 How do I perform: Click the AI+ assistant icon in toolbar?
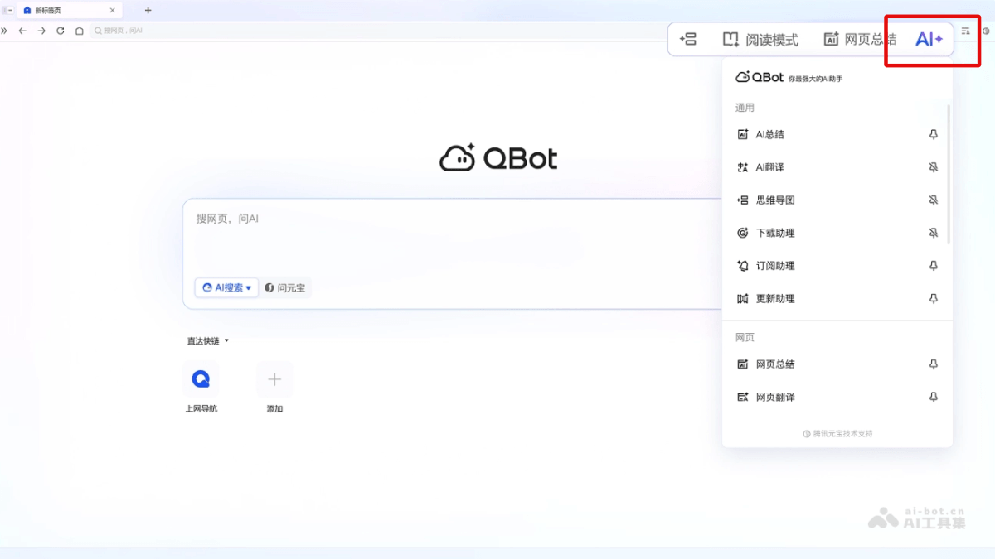pyautogui.click(x=929, y=40)
